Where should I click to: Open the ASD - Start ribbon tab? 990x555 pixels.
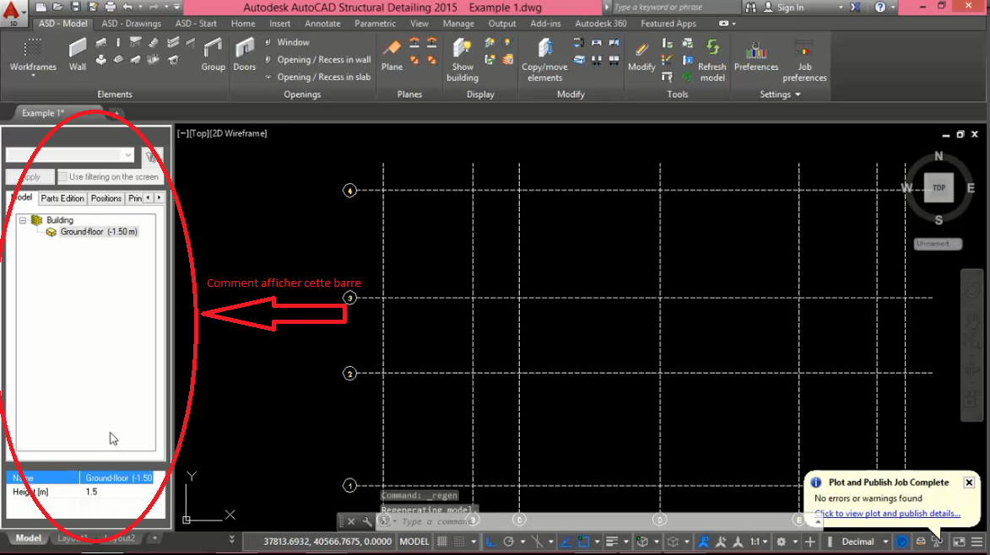coord(196,24)
